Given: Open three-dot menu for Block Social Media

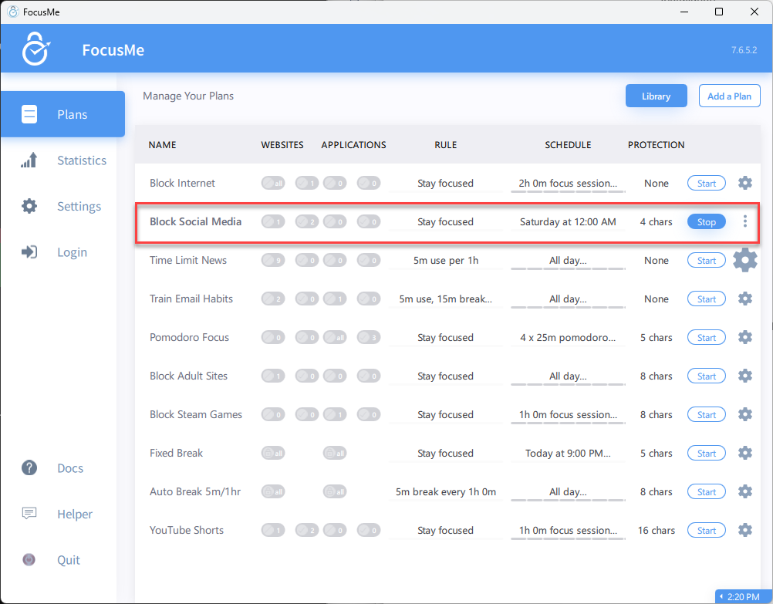Looking at the screenshot, I should coord(745,221).
